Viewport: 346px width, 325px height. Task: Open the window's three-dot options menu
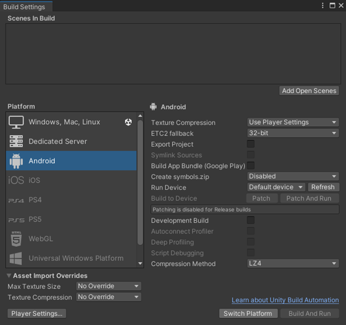pyautogui.click(x=323, y=6)
